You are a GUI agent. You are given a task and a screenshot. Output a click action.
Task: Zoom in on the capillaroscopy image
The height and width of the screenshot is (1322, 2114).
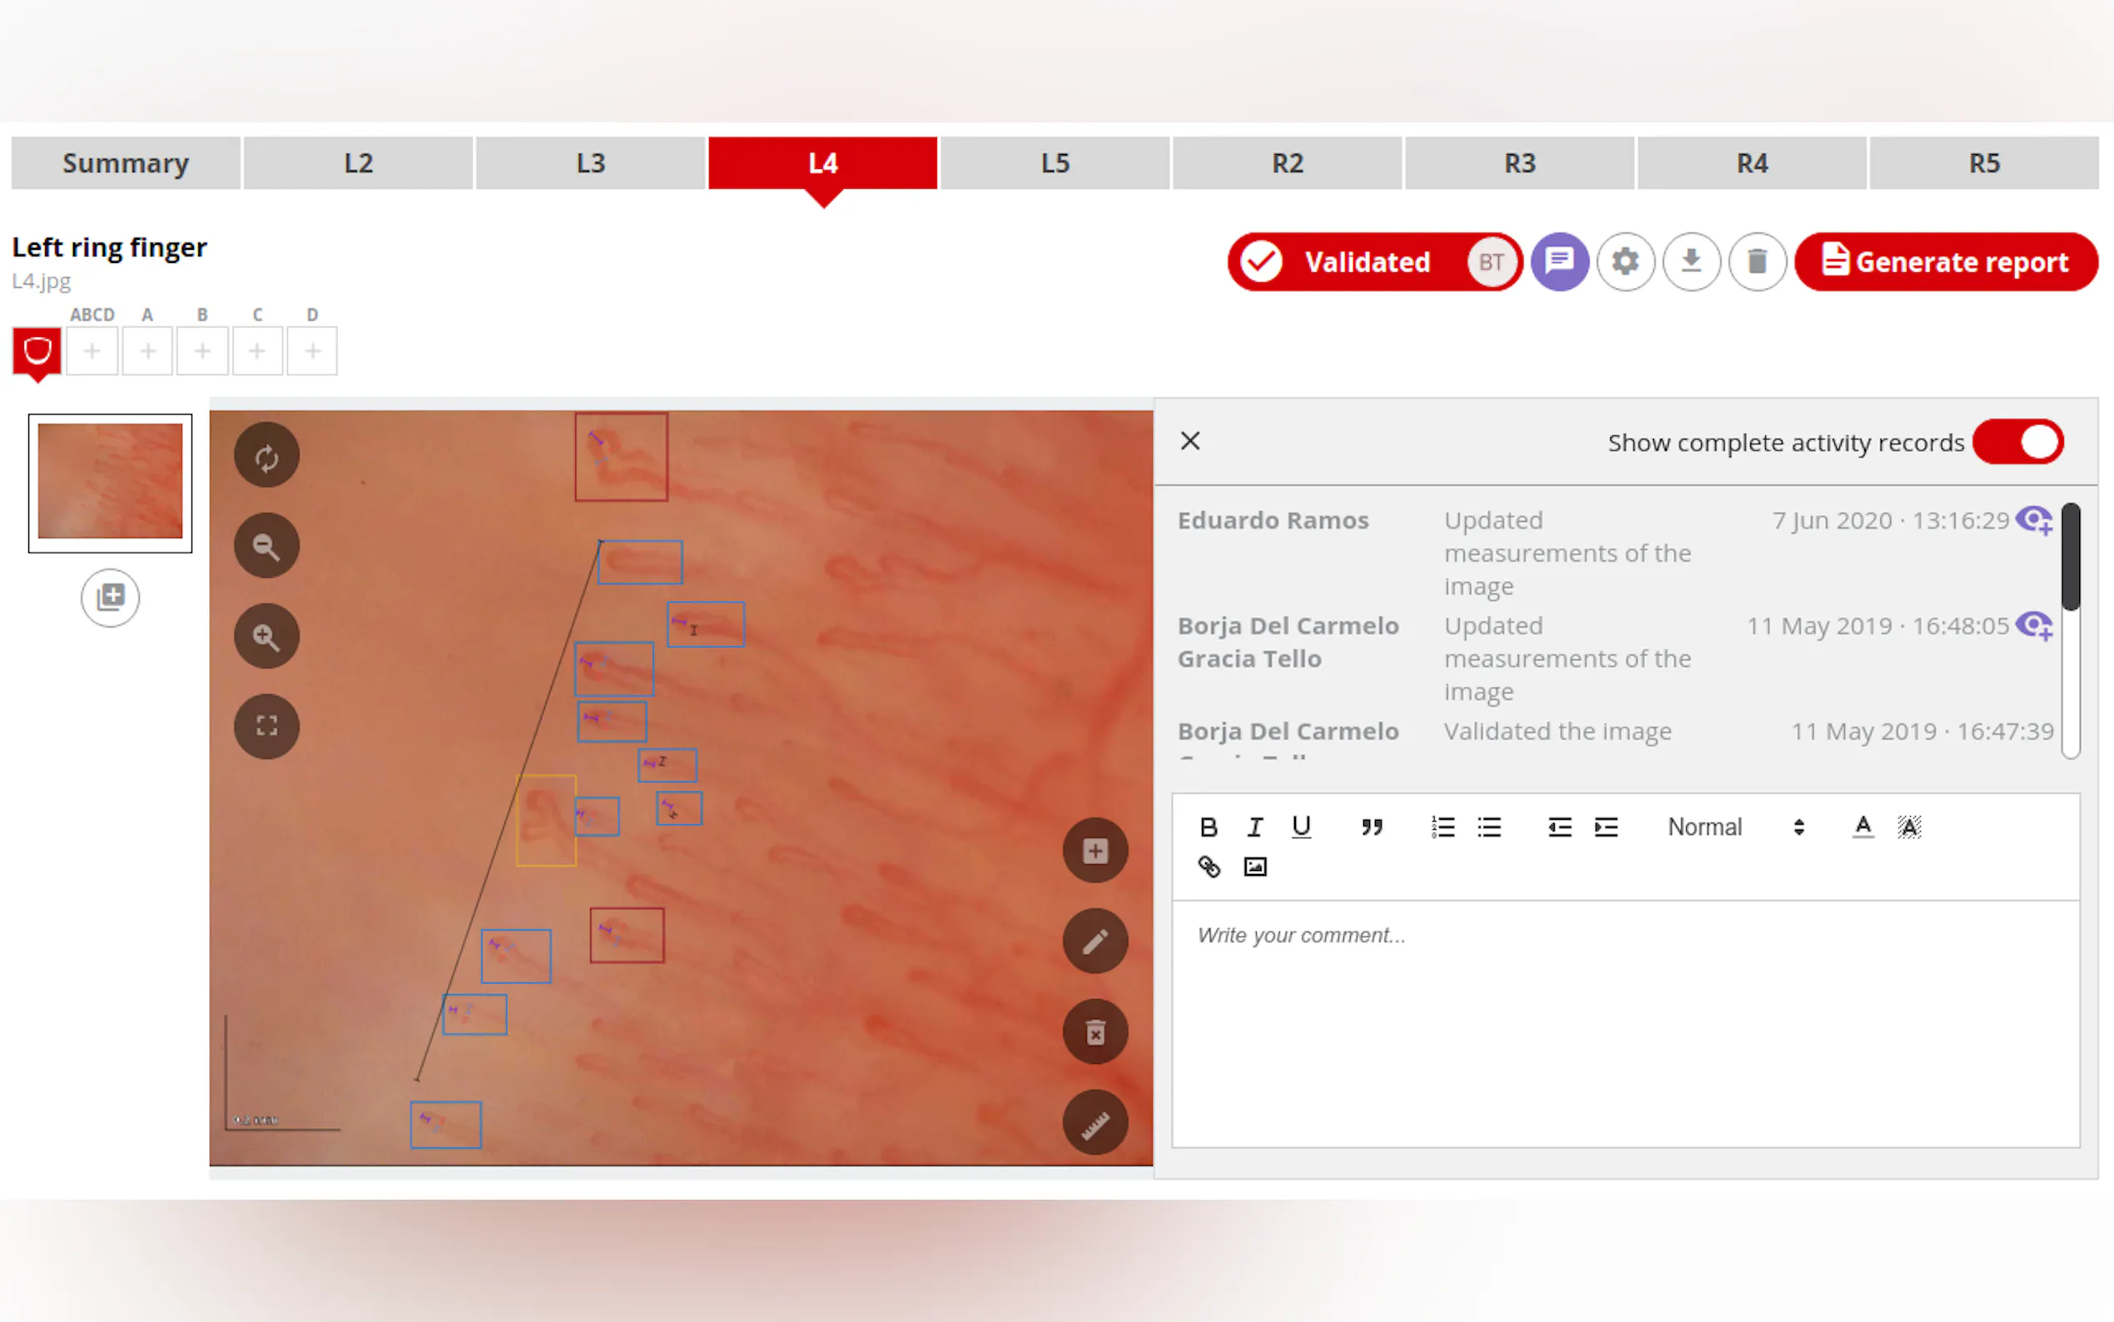pos(266,638)
